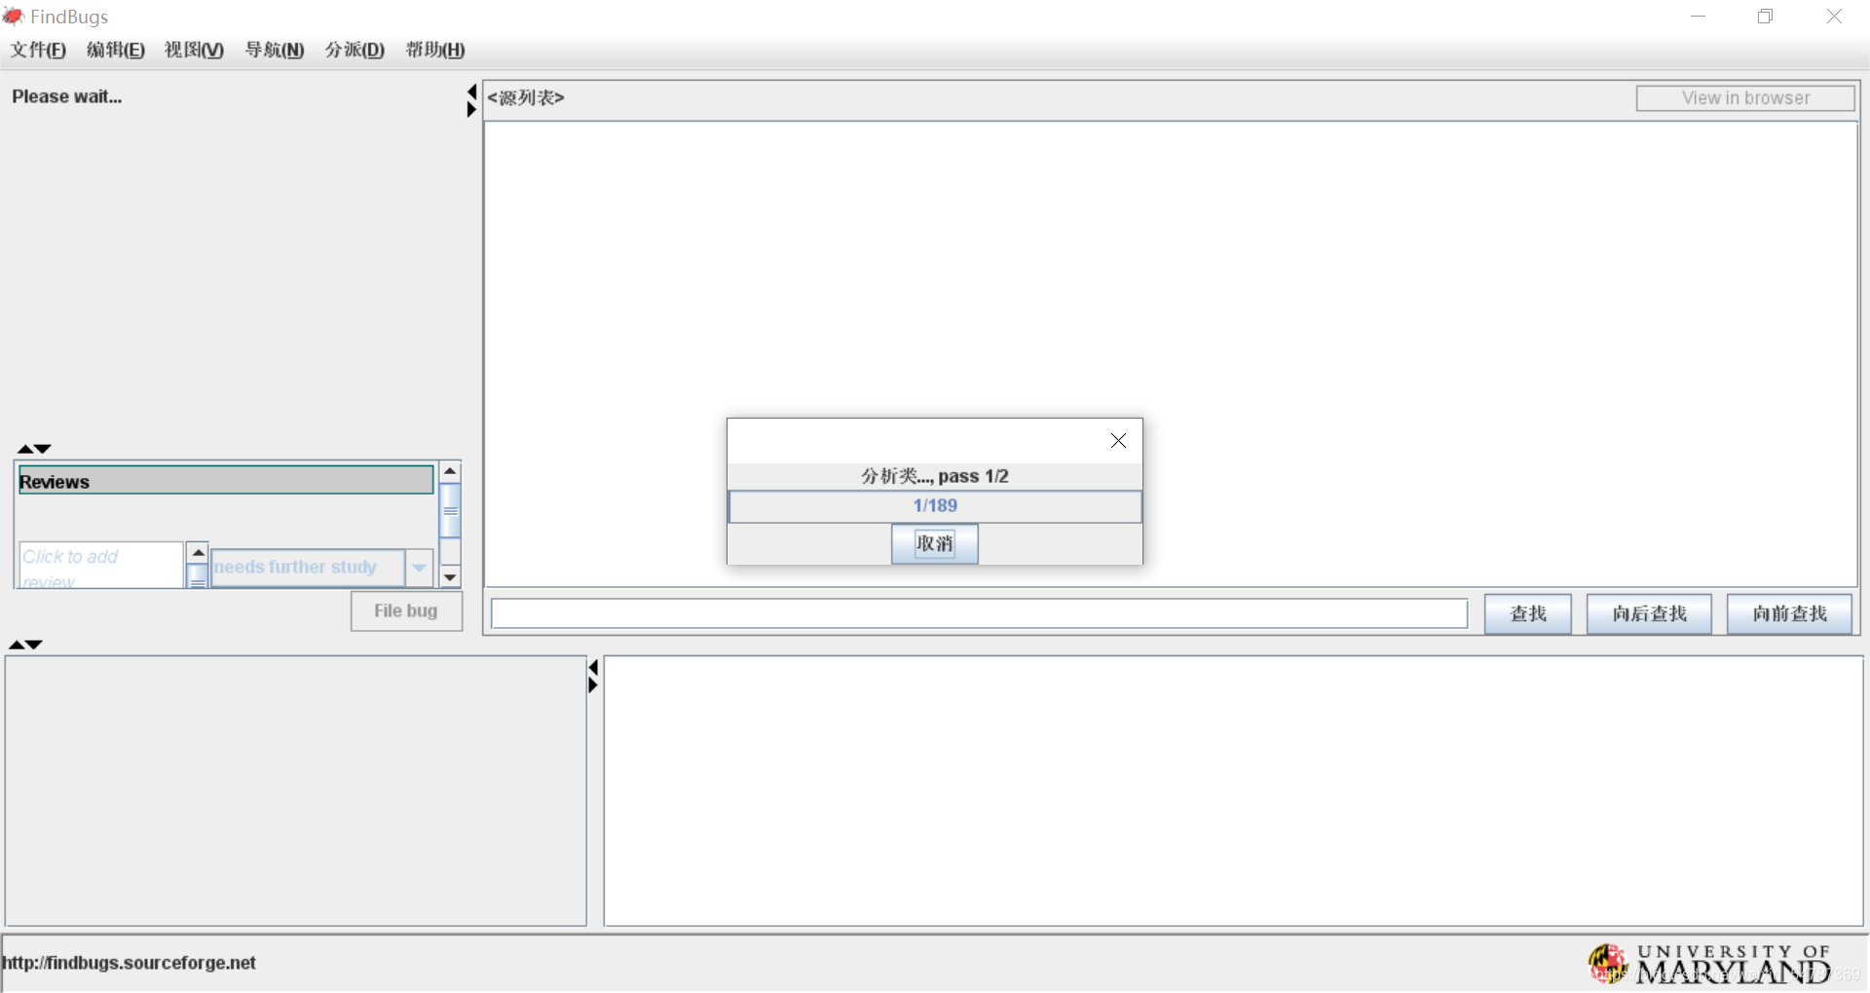Click the 1/189 analysis progress bar

pos(935,506)
